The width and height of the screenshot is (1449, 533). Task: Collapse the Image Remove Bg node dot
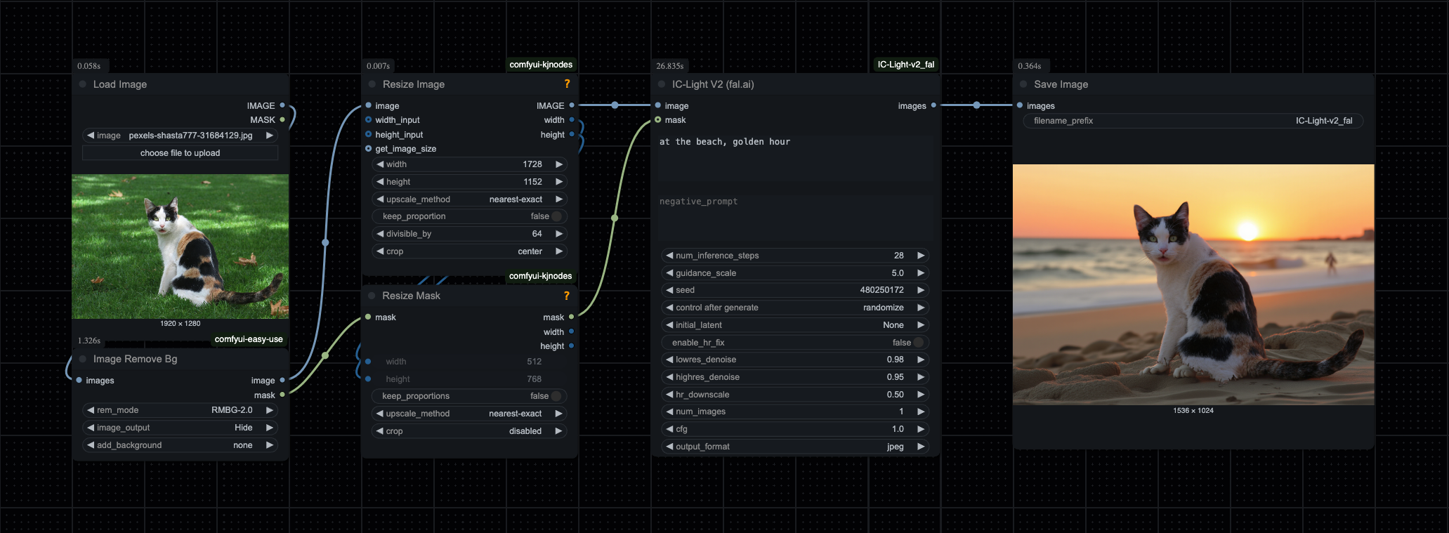(x=83, y=359)
